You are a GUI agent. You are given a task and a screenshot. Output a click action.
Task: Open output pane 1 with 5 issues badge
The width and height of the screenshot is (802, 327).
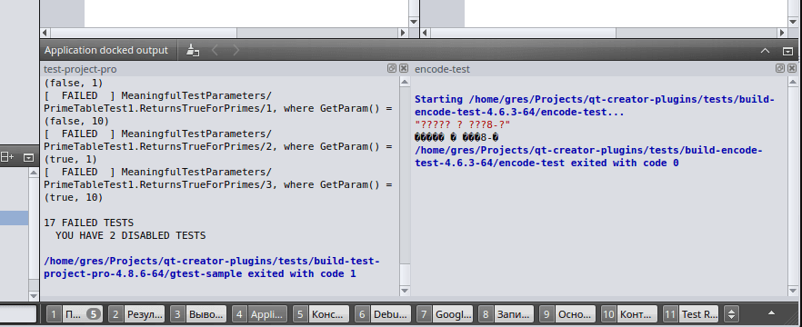tap(75, 313)
